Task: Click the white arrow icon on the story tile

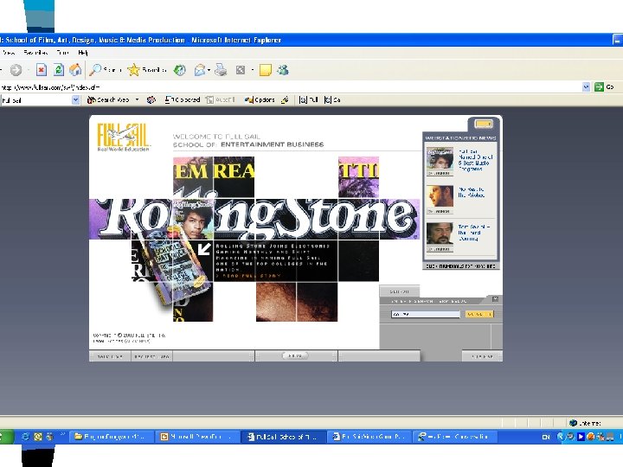Action: (204, 249)
